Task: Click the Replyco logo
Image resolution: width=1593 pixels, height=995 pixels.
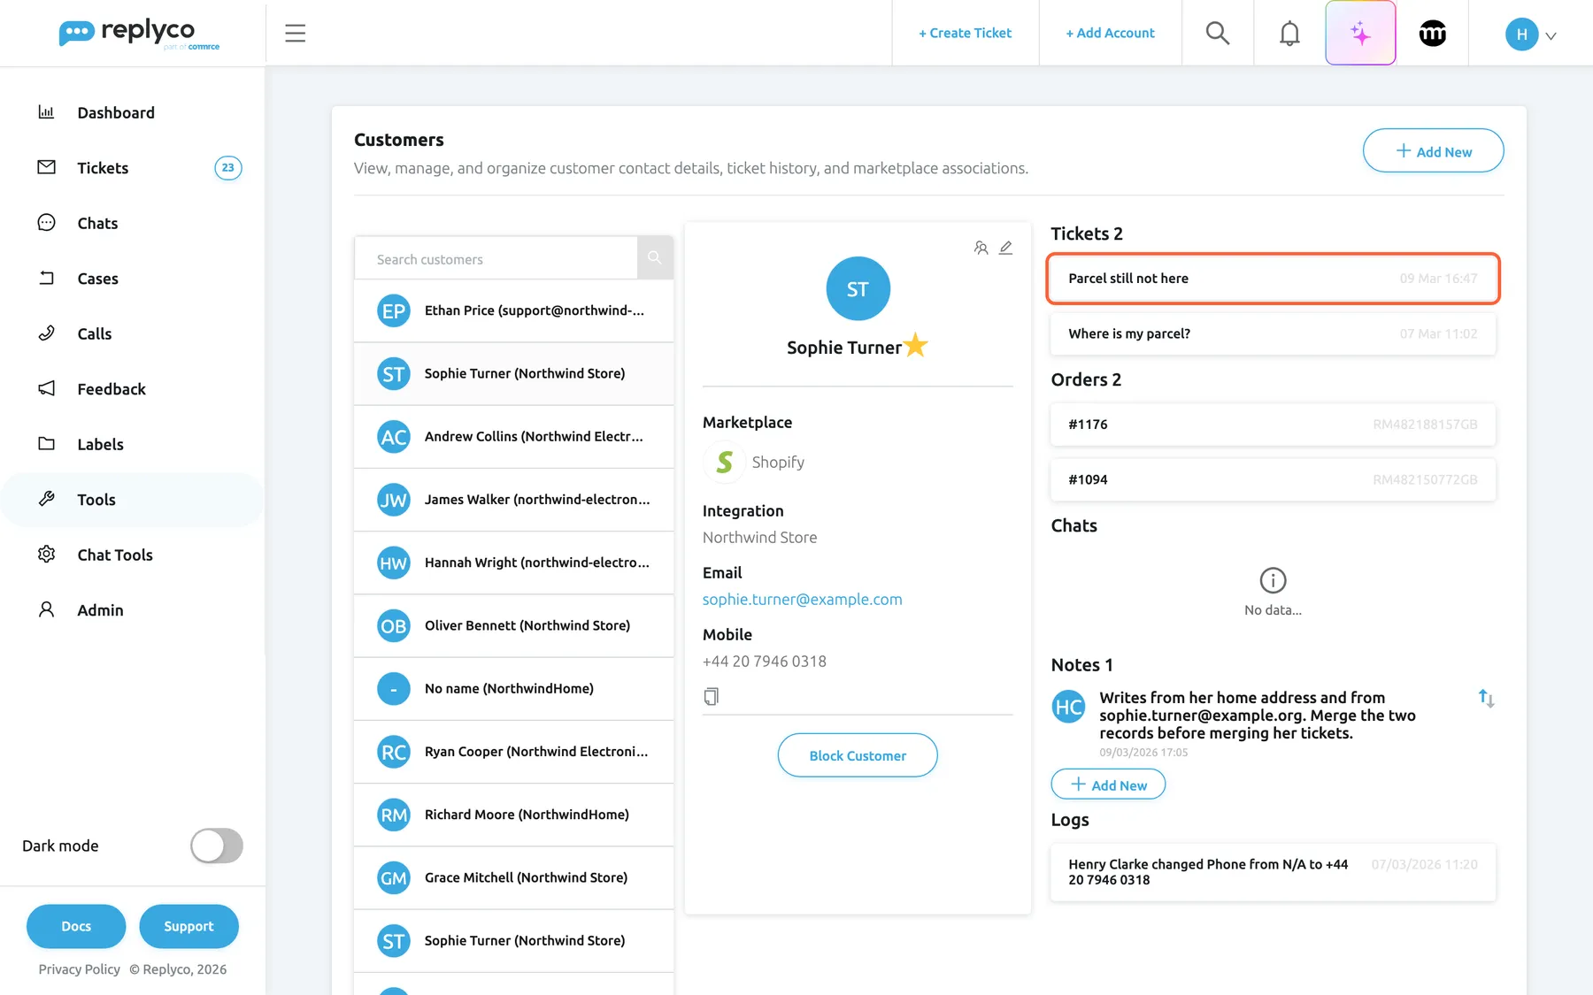Action: (139, 34)
